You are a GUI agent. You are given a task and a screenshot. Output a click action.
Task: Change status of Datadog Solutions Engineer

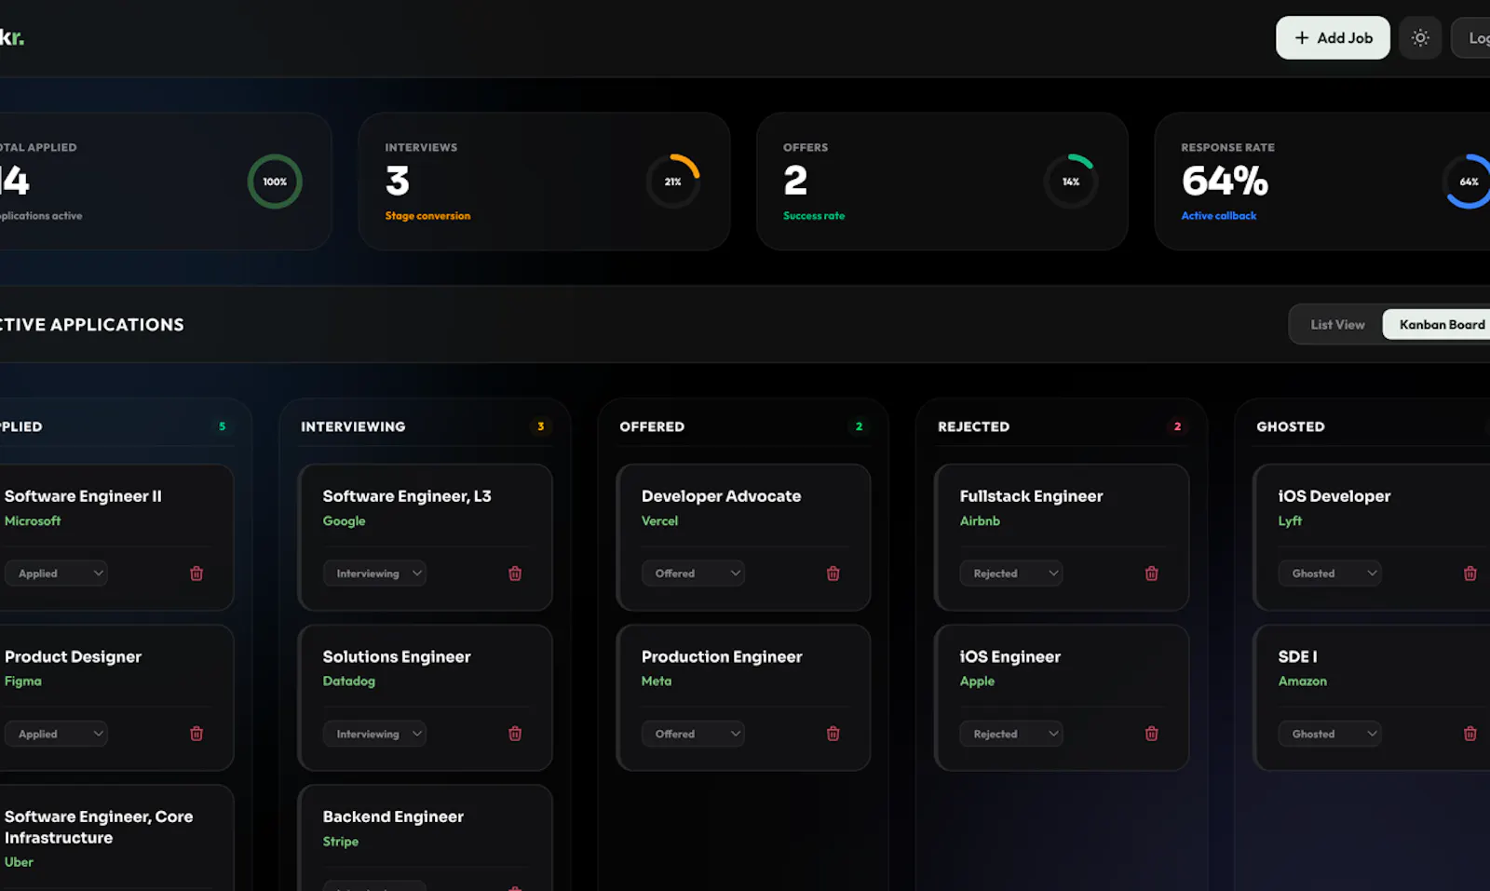tap(374, 734)
